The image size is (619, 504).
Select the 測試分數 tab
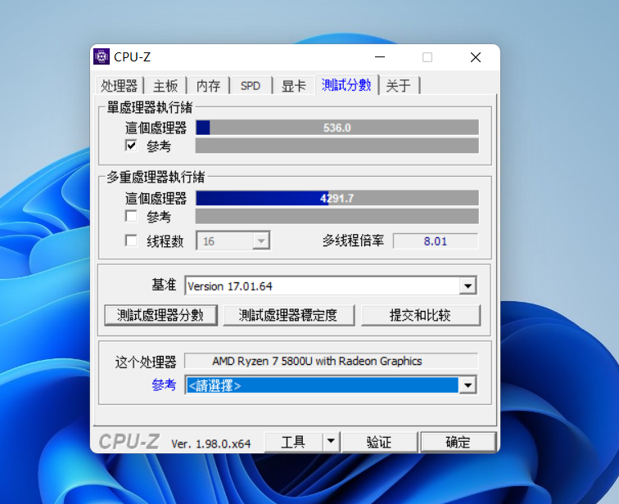tap(346, 85)
